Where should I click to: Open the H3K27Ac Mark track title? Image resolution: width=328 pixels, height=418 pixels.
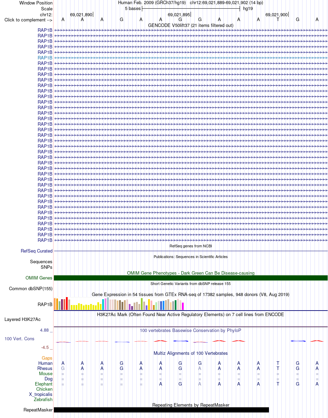click(x=191, y=314)
